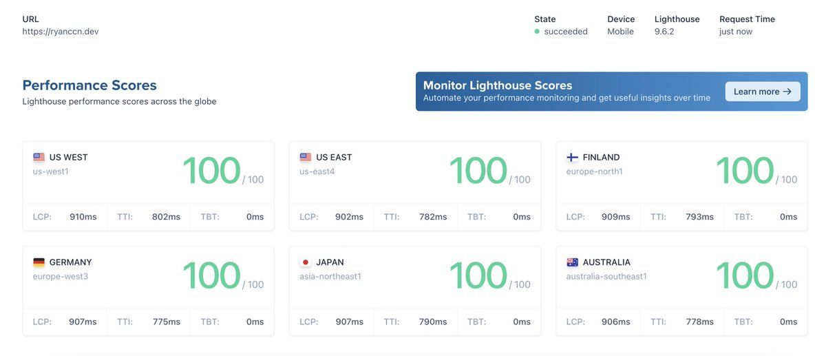
Task: Click the US East TTI value 782ms
Action: (433, 217)
